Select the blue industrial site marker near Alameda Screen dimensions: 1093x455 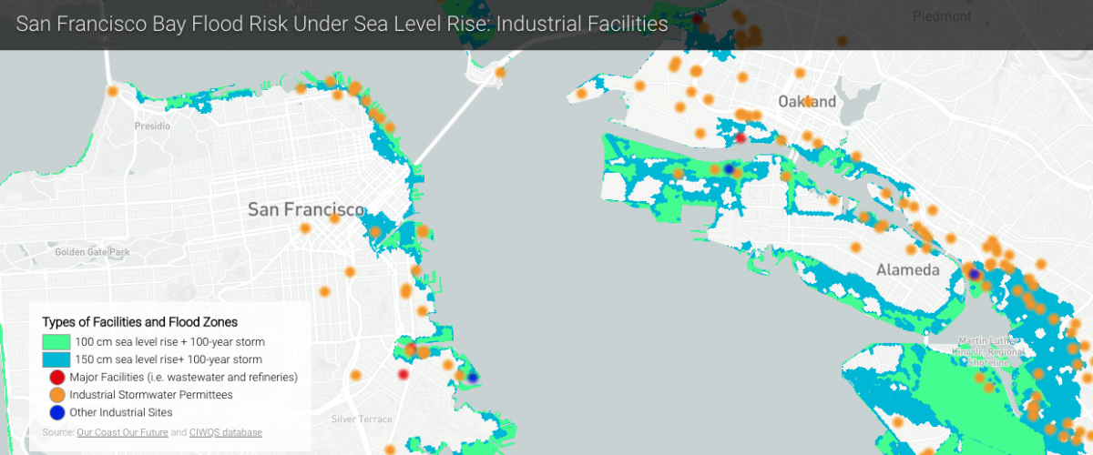point(974,273)
